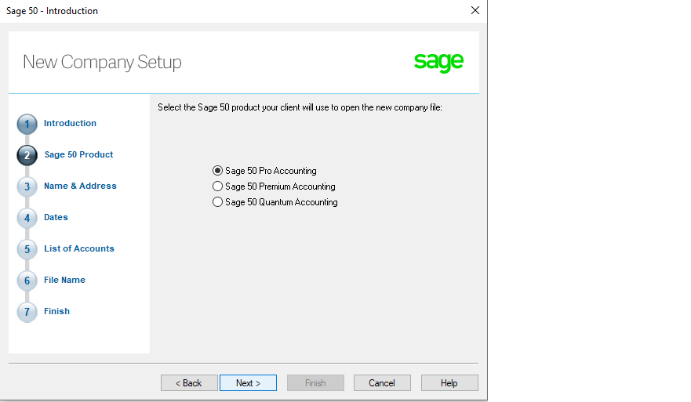Click the green Sage logo
Viewport: 691px width, 402px height.
tap(438, 62)
